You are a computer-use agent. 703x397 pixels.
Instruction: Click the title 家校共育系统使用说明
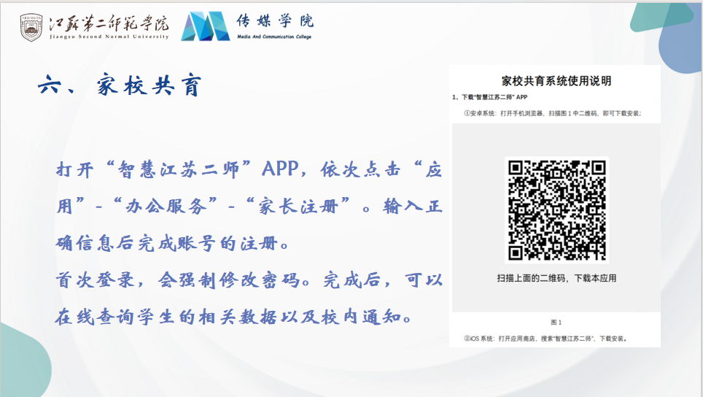point(556,81)
